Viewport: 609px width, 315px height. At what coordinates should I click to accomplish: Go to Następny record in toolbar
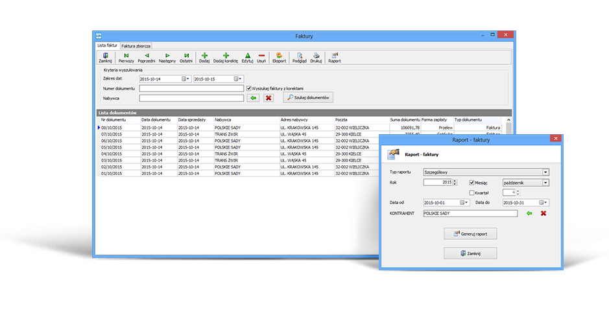(x=167, y=56)
